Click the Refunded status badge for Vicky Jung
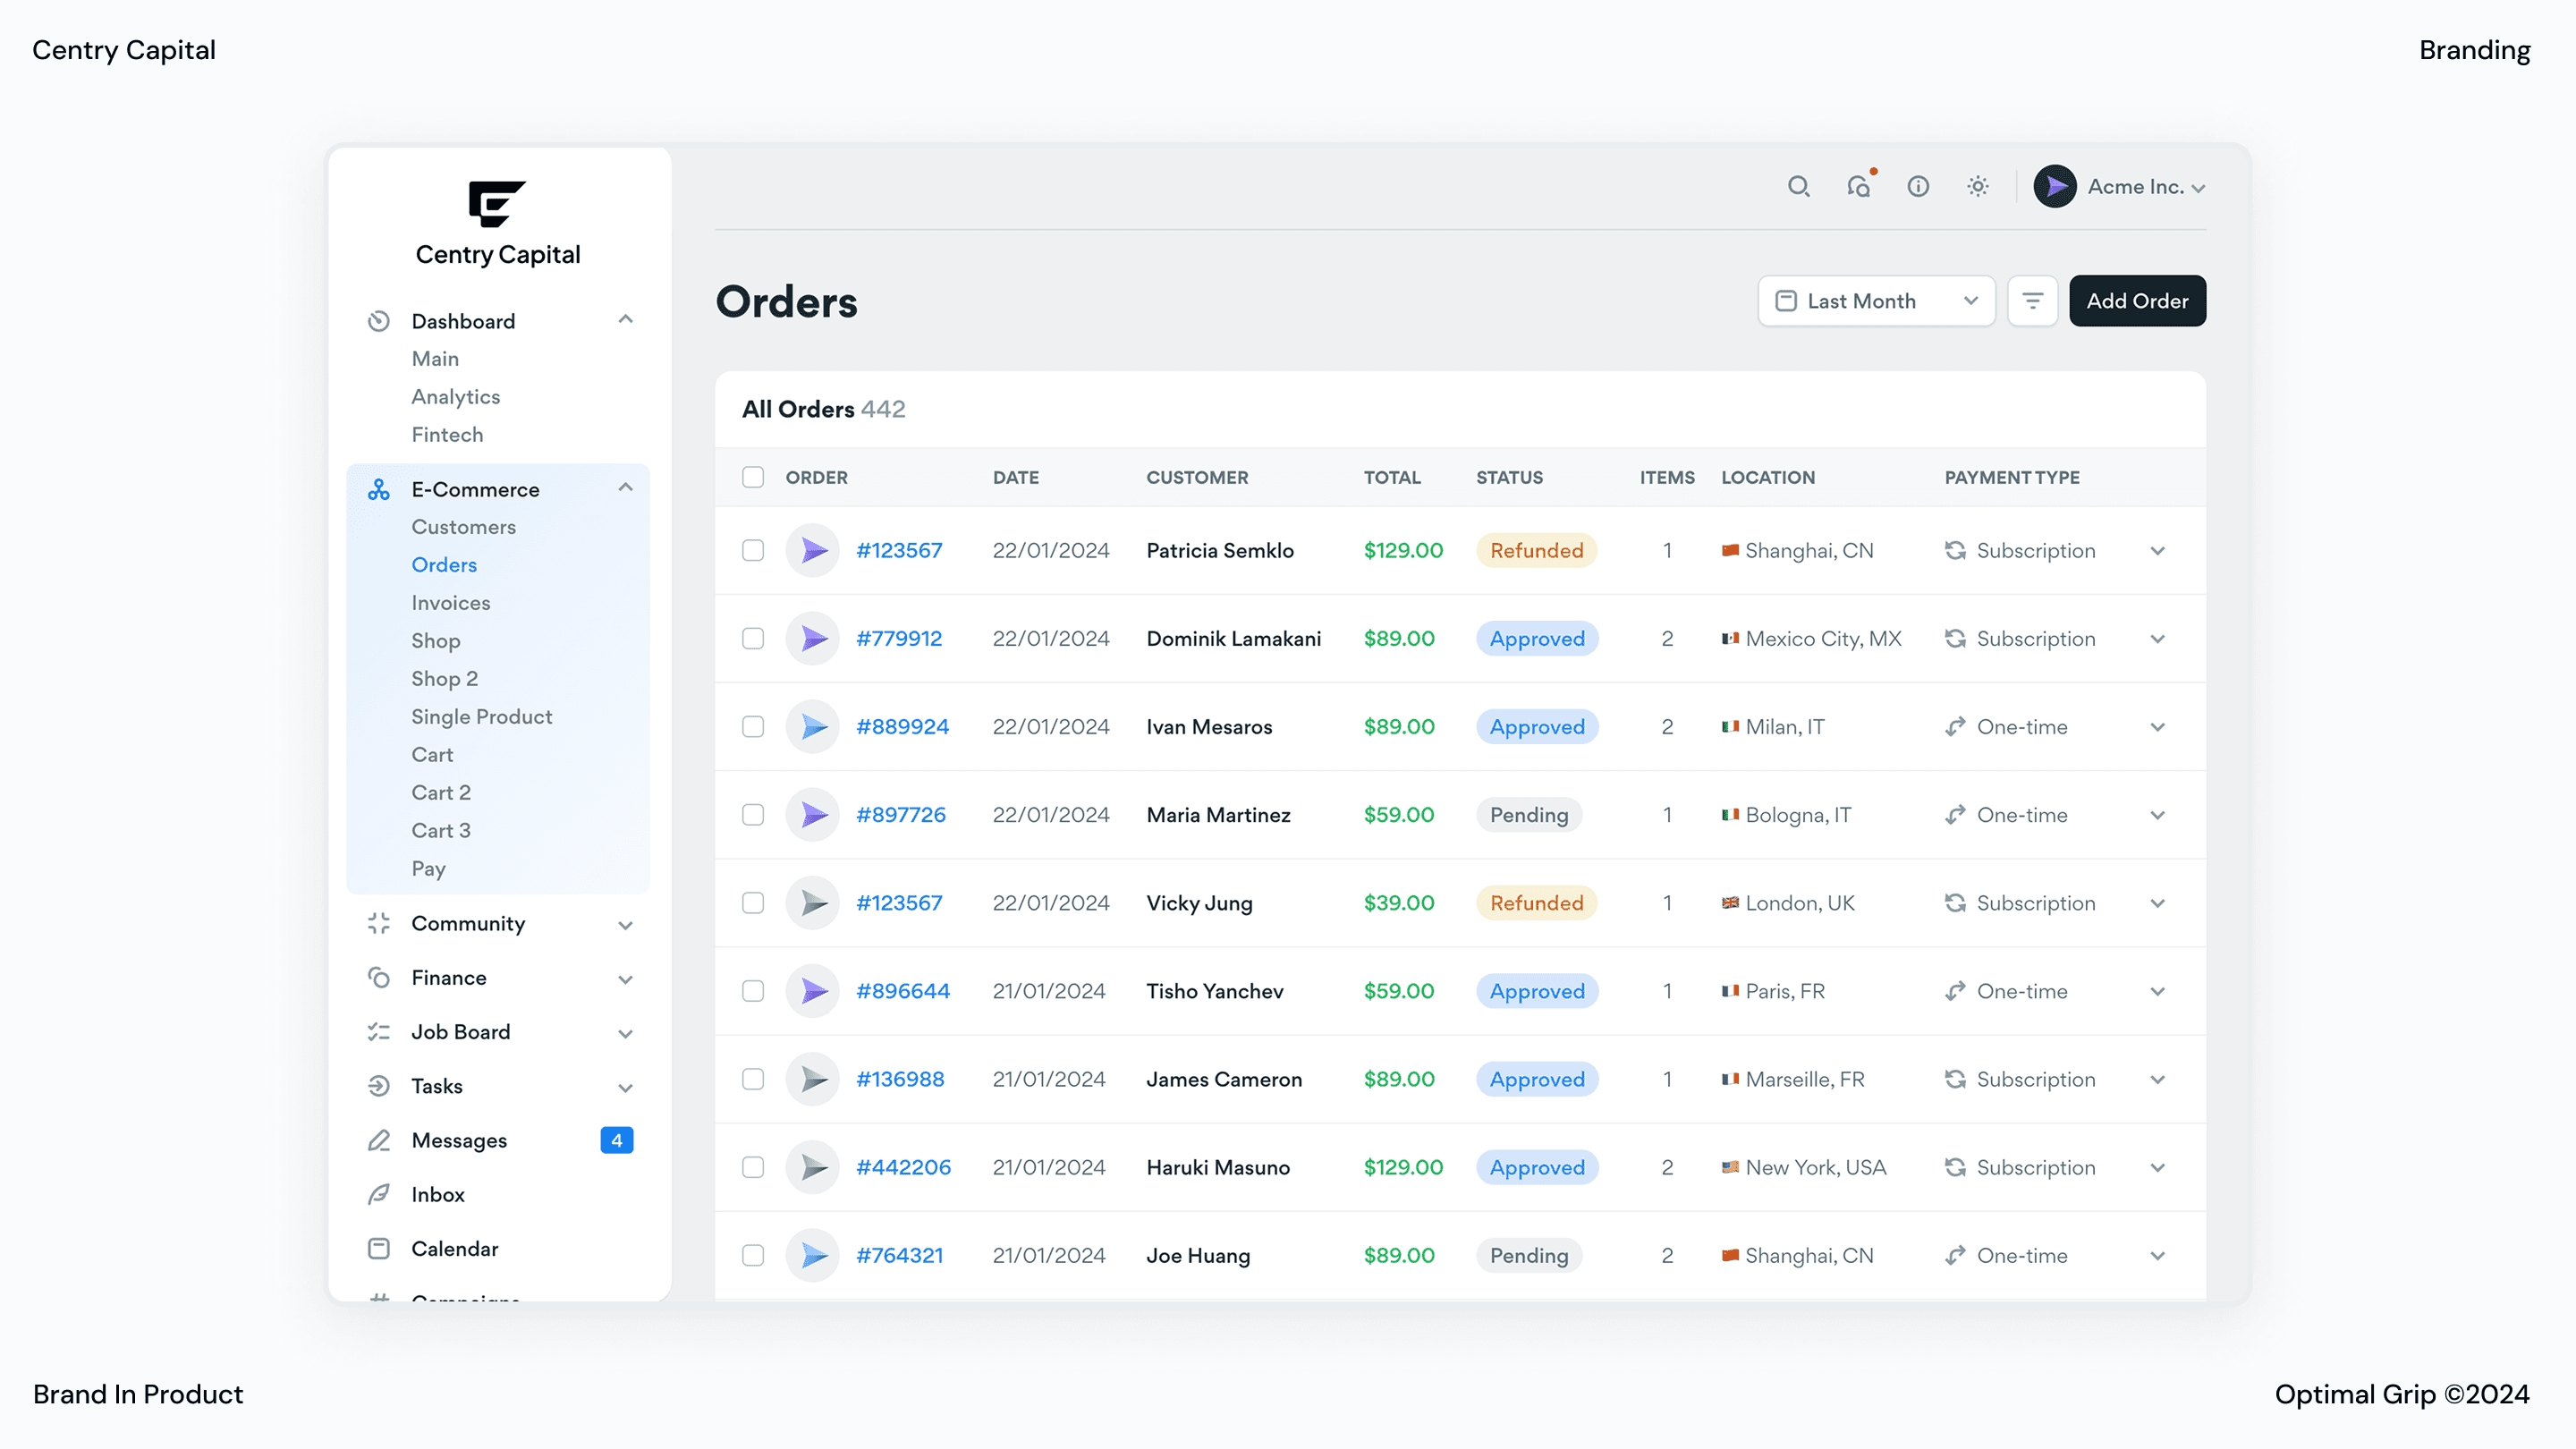 click(1537, 903)
